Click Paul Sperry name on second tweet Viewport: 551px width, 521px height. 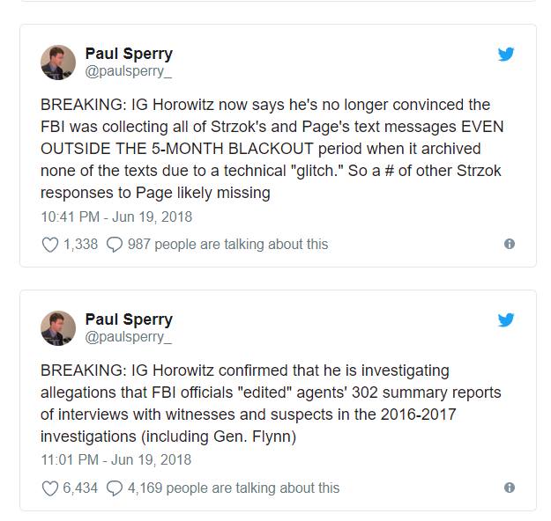click(129, 319)
